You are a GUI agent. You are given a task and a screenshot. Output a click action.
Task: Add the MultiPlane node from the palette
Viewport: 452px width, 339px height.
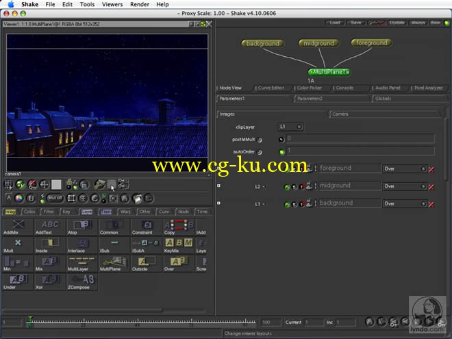click(114, 264)
